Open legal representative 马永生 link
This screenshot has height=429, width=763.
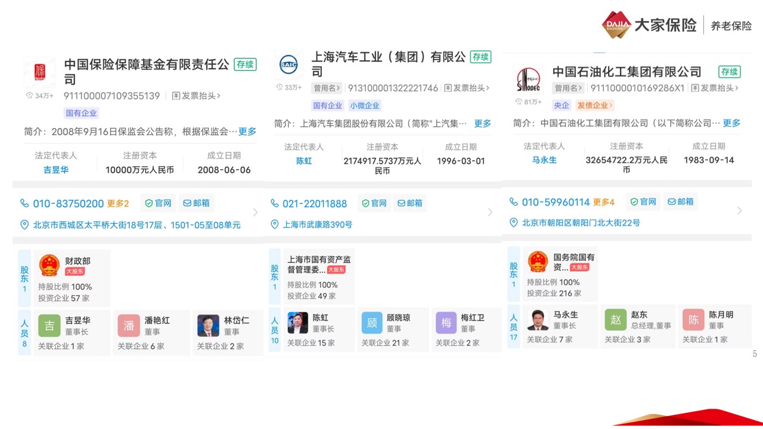click(544, 160)
